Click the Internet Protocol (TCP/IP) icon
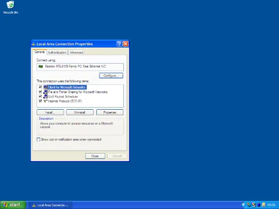Viewport: 279px width, 209px height. pyautogui.click(x=45, y=101)
